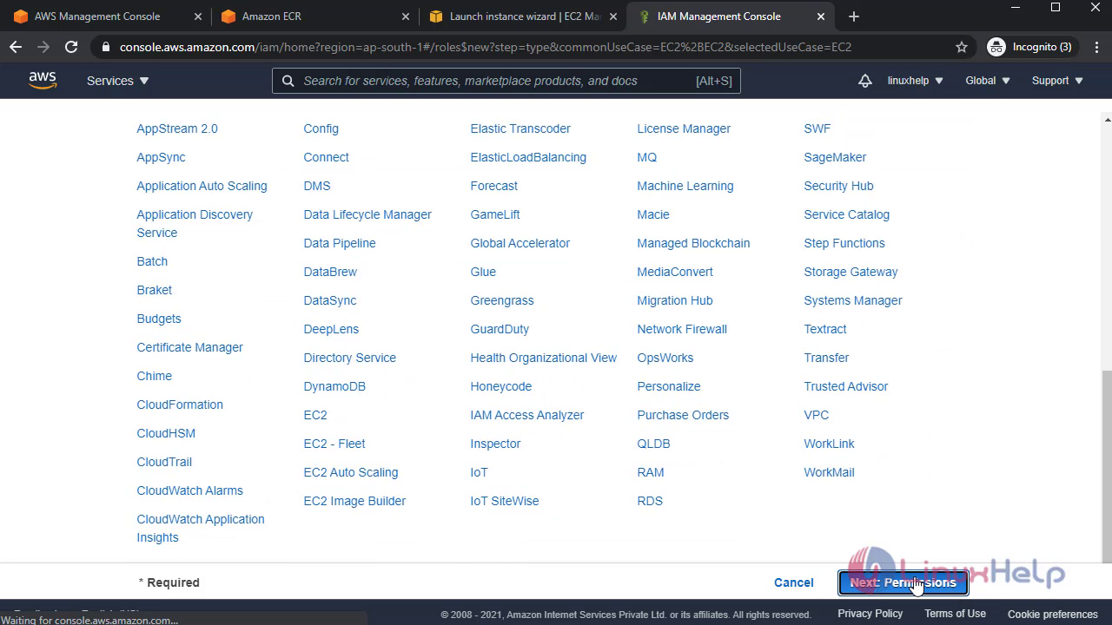Click the site lock icon in address bar

tap(105, 47)
